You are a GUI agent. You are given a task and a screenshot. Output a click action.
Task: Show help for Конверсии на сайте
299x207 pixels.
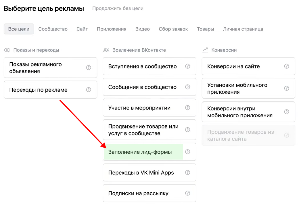(x=286, y=66)
